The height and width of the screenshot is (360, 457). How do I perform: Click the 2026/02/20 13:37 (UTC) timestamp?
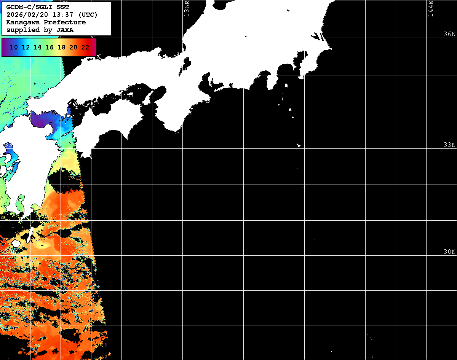(x=52, y=15)
